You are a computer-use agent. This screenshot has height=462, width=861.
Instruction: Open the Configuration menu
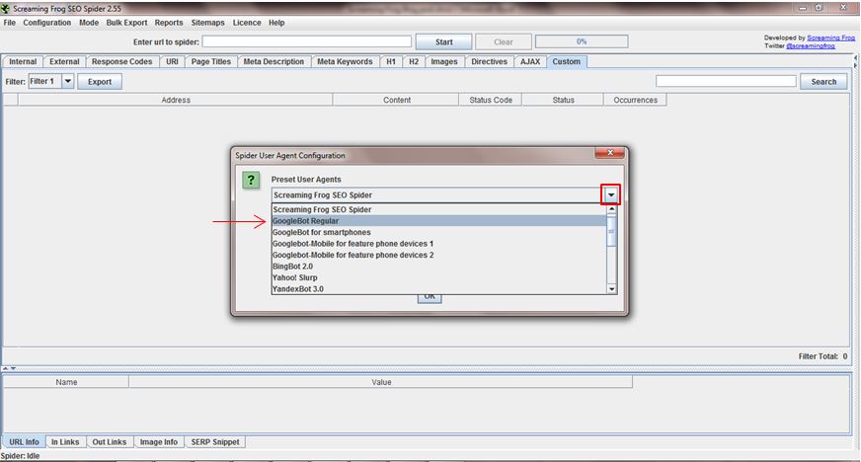coord(46,23)
